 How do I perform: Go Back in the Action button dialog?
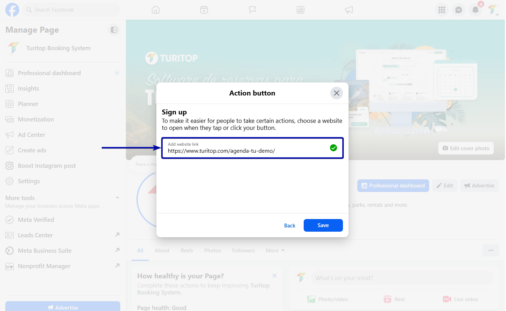[x=290, y=225]
